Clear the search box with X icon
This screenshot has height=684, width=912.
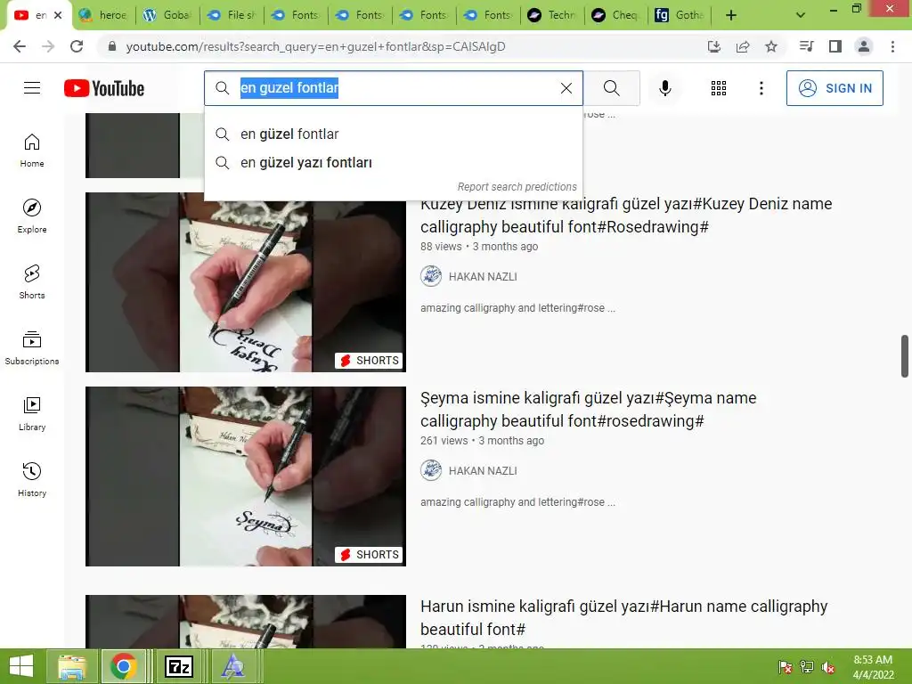(x=566, y=88)
